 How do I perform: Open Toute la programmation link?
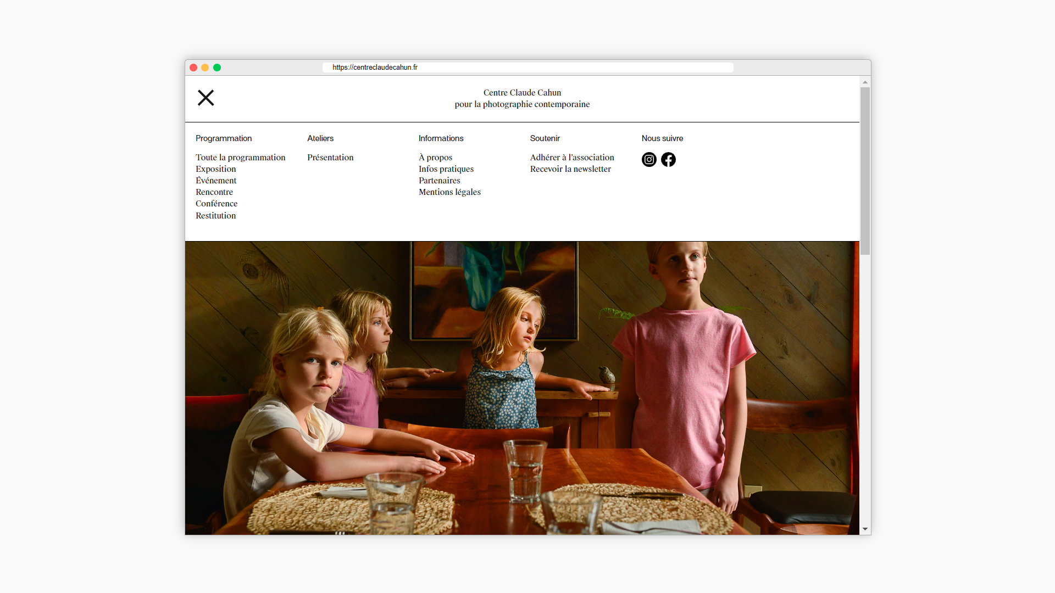(x=240, y=158)
